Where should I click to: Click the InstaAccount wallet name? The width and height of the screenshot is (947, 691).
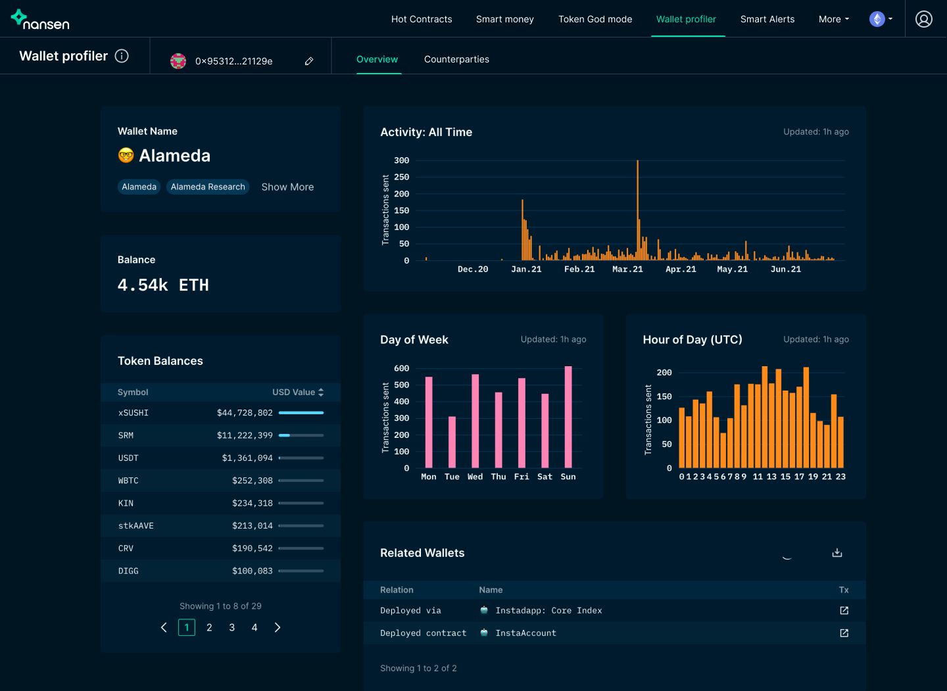click(526, 633)
